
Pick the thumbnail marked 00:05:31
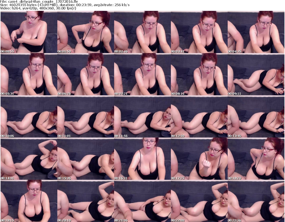[29, 74]
